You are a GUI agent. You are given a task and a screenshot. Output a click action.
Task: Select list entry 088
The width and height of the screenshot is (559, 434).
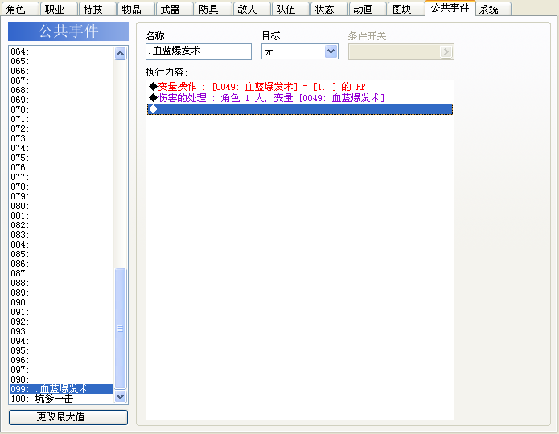point(61,283)
